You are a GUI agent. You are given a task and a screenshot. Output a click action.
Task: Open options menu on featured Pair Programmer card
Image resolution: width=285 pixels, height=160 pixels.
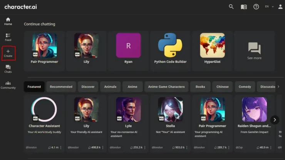point(229,147)
